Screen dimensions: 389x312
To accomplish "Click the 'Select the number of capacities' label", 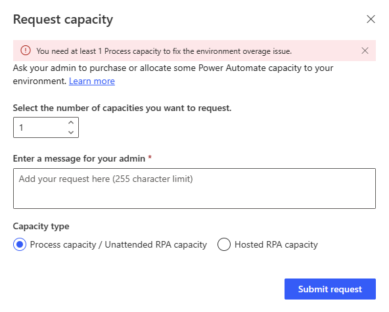I will (x=122, y=108).
